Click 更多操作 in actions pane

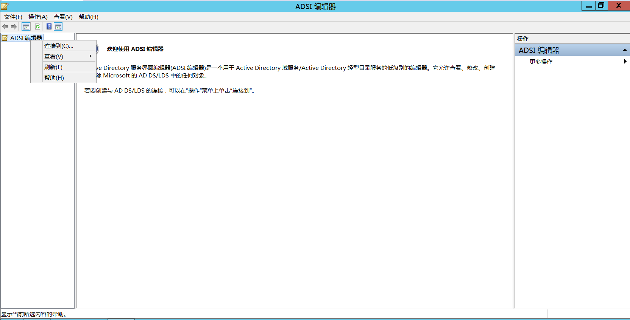click(541, 62)
